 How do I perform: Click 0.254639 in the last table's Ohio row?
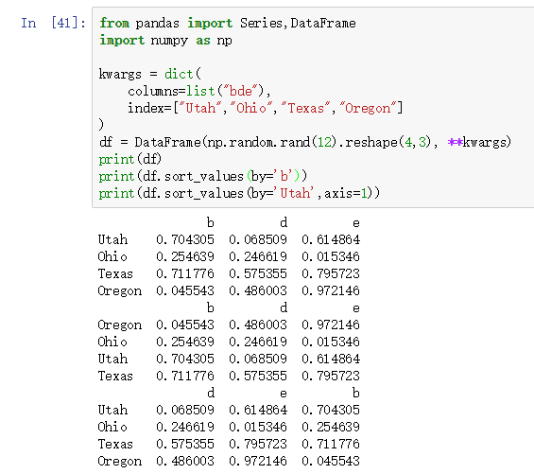coord(331,427)
